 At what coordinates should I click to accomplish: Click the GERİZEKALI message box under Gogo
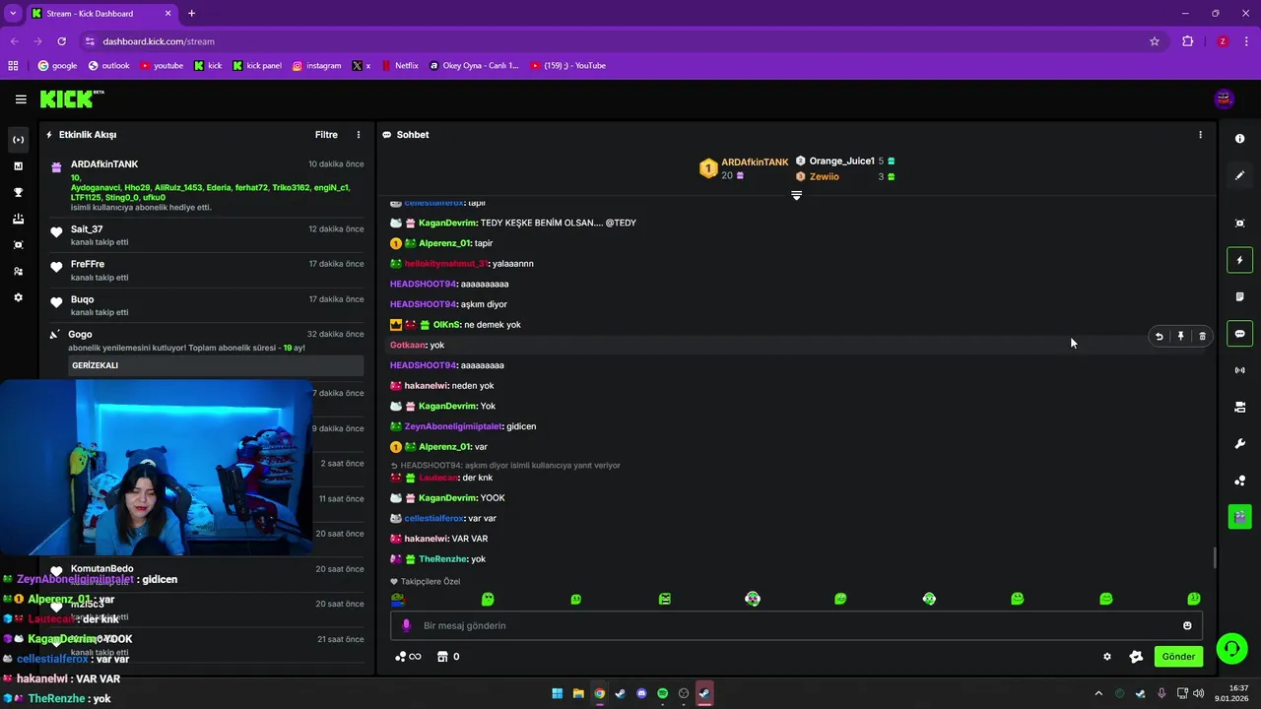[216, 365]
